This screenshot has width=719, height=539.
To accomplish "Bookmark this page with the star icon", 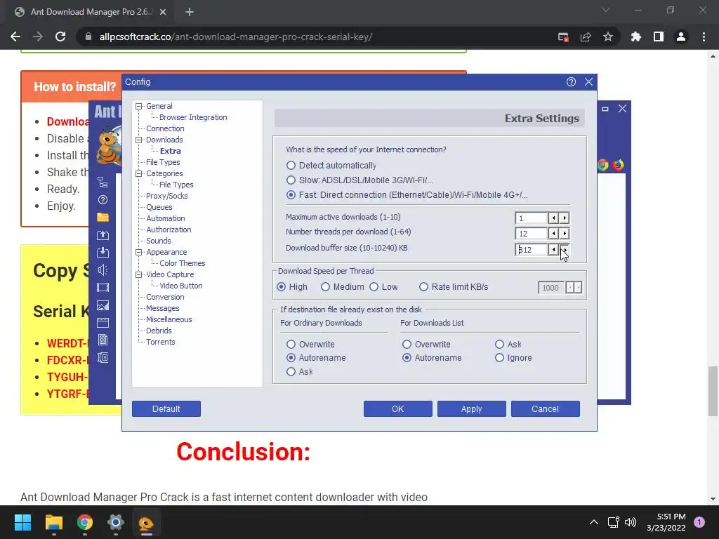I will tap(608, 36).
